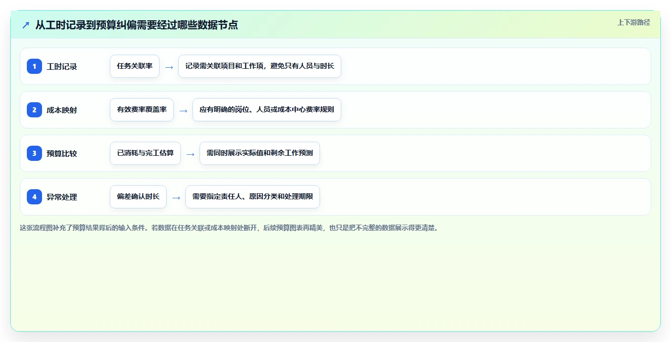Click the 工时记录 step label

(62, 67)
